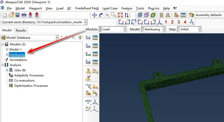224x122 pixels.
Task: Apply custom view 1
Action: coord(166,22)
